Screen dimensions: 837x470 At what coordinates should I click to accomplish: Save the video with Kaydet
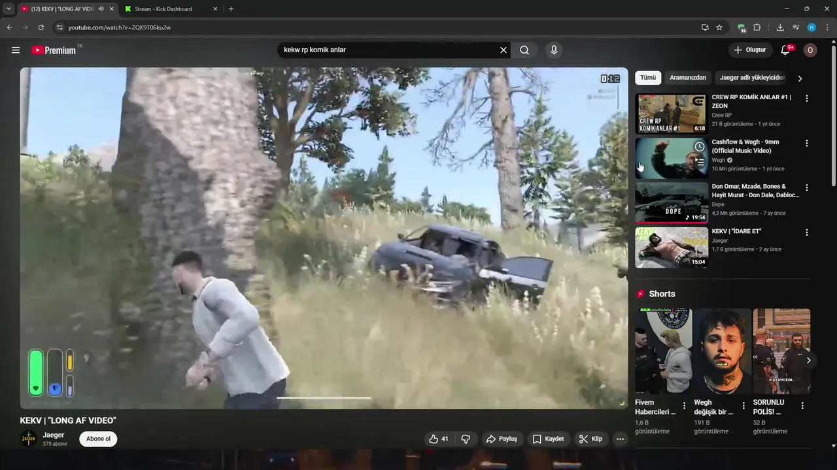[x=548, y=439]
